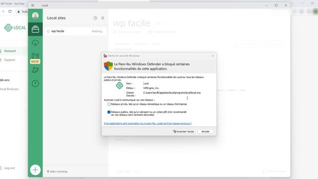The width and height of the screenshot is (318, 179).
Task: Click 'Adding...' status next to wp facile
Action: 97,31
